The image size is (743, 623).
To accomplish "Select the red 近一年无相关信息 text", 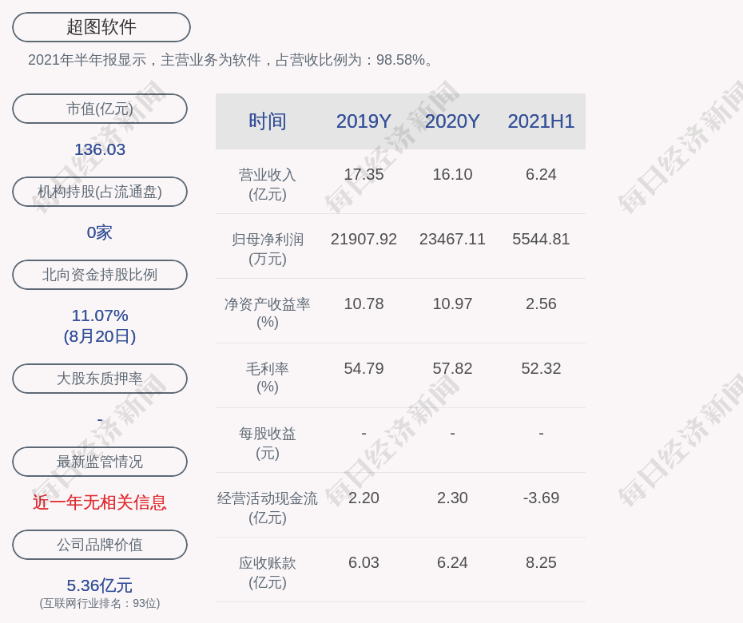I will point(100,502).
